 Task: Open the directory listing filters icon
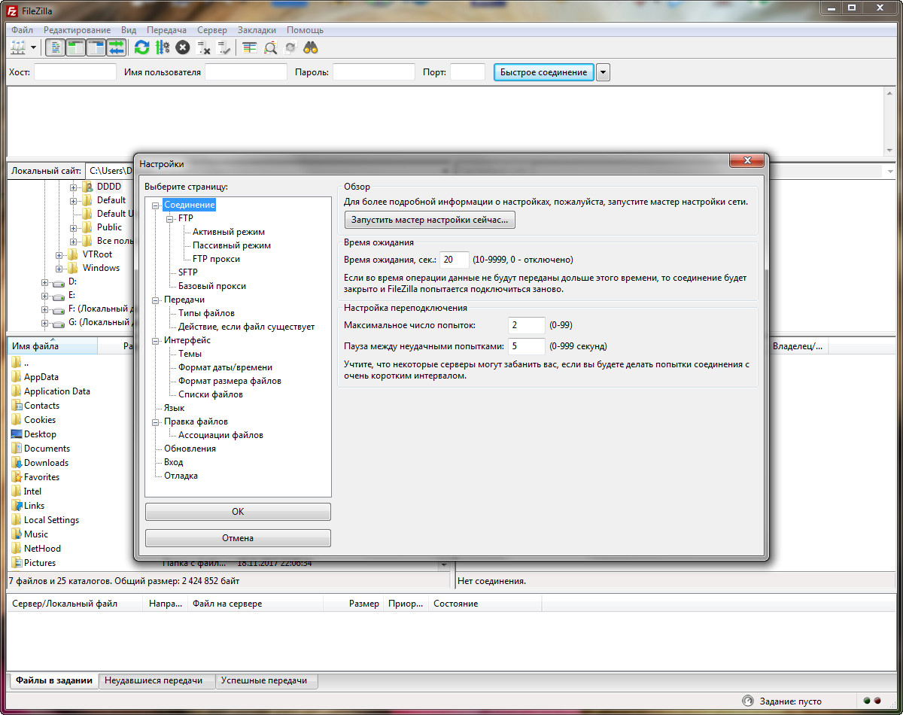[250, 47]
